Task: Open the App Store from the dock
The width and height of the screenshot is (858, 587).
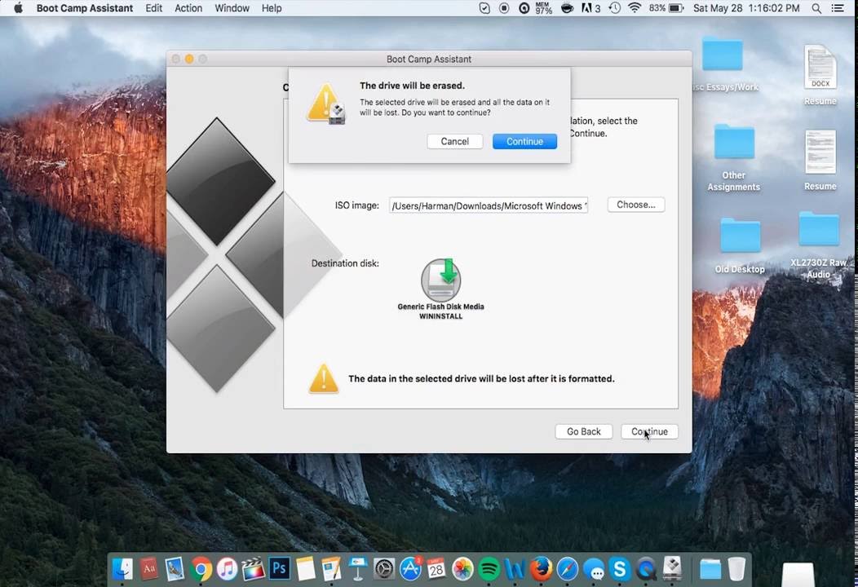Action: [410, 569]
